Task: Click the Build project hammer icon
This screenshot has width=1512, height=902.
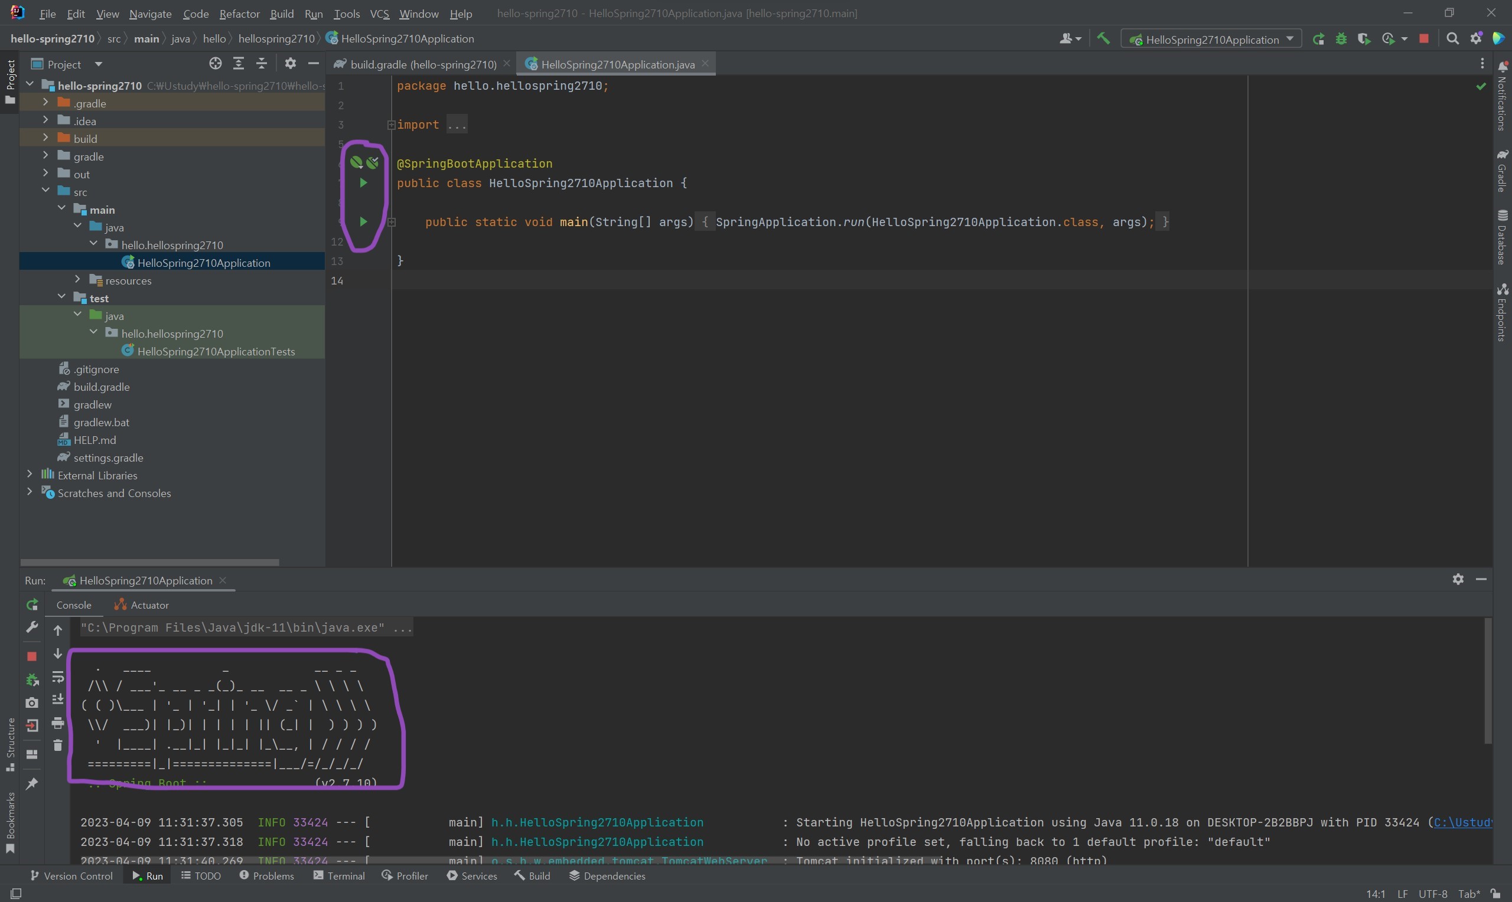Action: click(1103, 39)
